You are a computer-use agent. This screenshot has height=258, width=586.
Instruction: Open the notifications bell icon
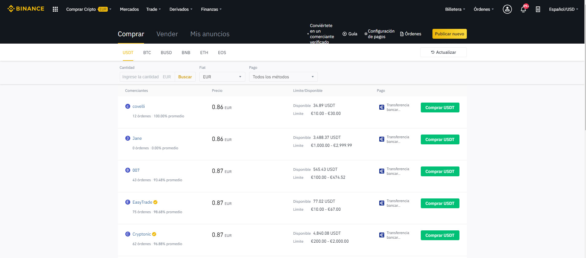point(523,9)
